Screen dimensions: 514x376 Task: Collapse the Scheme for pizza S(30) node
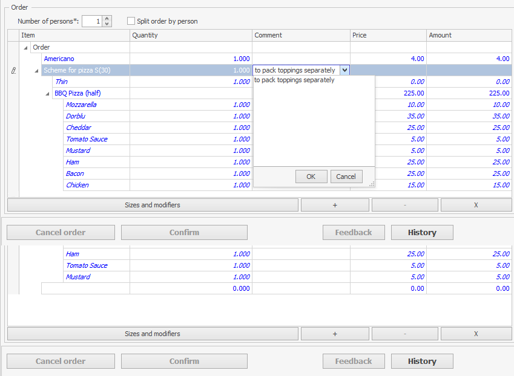click(x=36, y=71)
